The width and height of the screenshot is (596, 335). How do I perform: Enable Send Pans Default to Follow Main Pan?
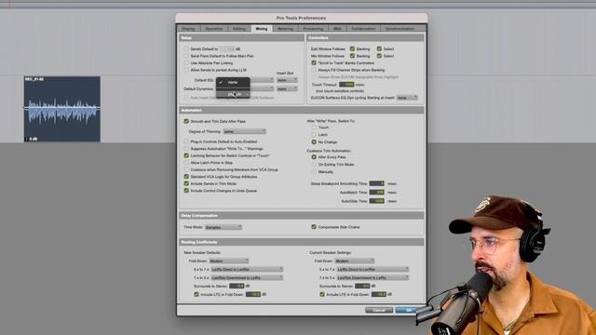[186, 56]
